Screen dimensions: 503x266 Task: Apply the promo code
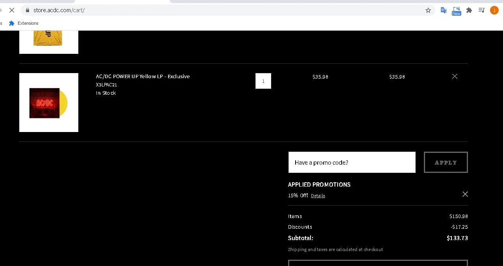click(446, 162)
